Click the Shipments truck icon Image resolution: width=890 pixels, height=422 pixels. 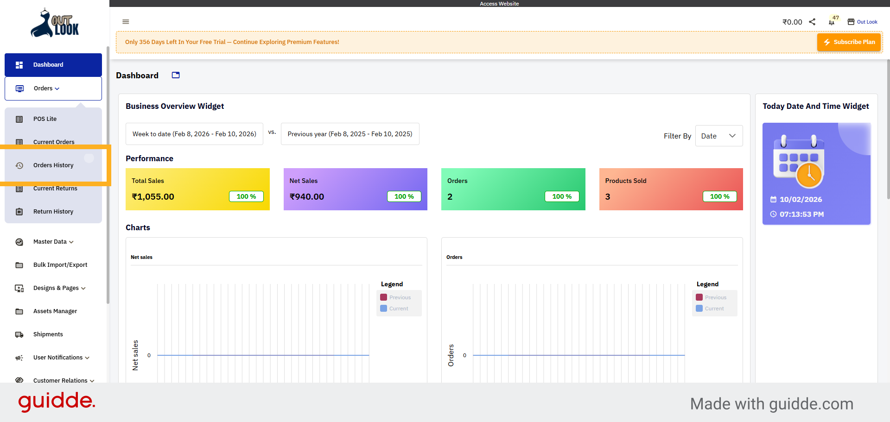click(x=19, y=334)
